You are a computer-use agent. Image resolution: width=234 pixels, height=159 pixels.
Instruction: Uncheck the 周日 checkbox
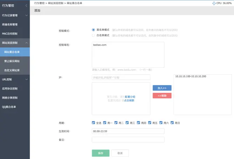pyautogui.click(x=172, y=123)
